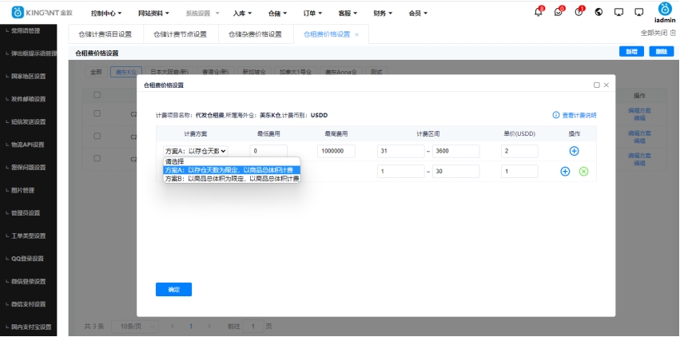
Task: Open QQ登录设置 in sidebar
Action: [x=27, y=259]
